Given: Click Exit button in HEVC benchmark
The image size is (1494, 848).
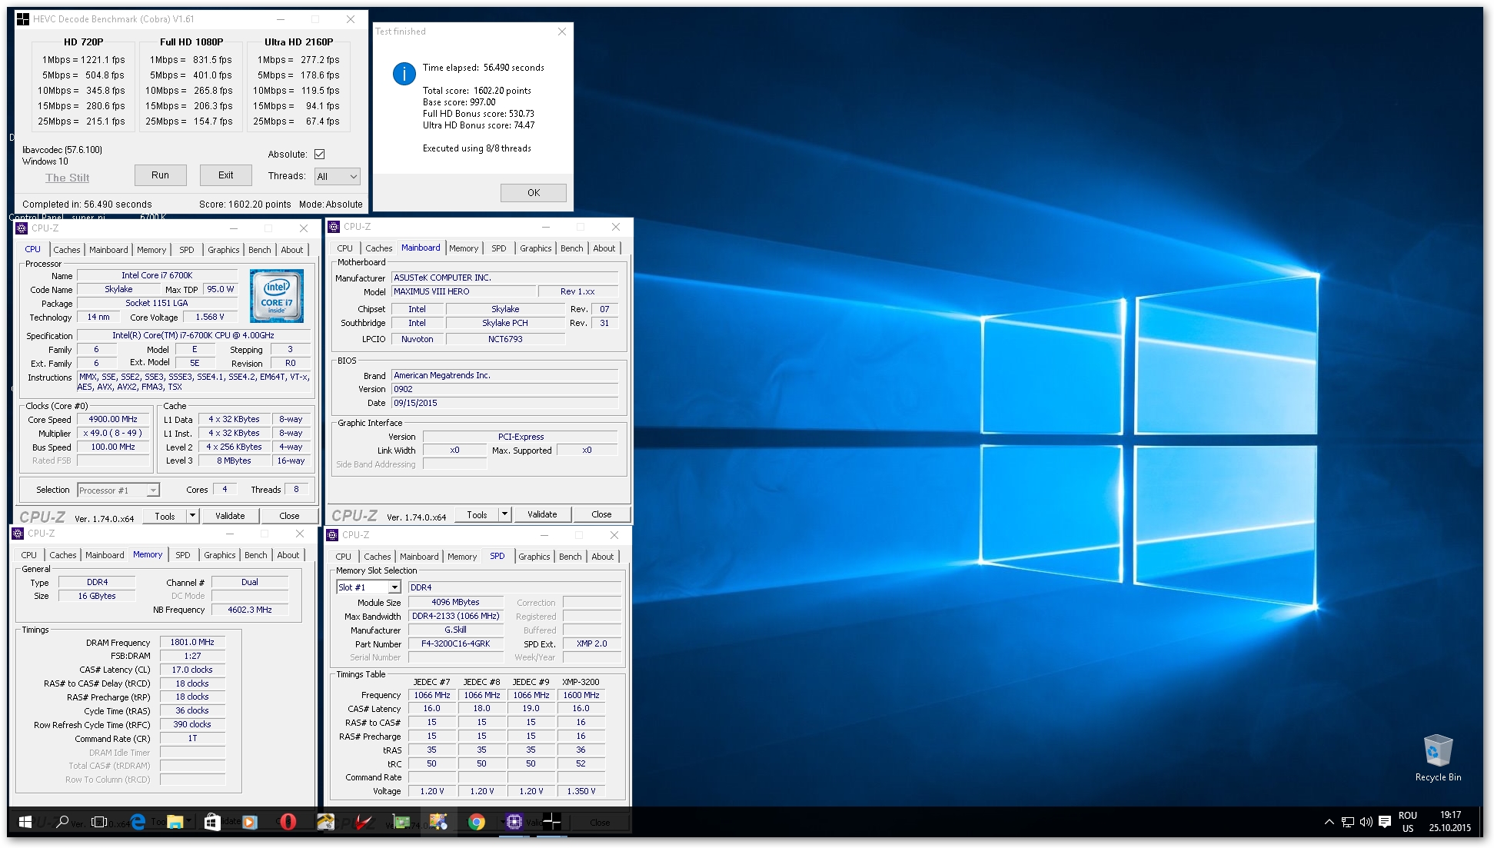Looking at the screenshot, I should click(225, 175).
